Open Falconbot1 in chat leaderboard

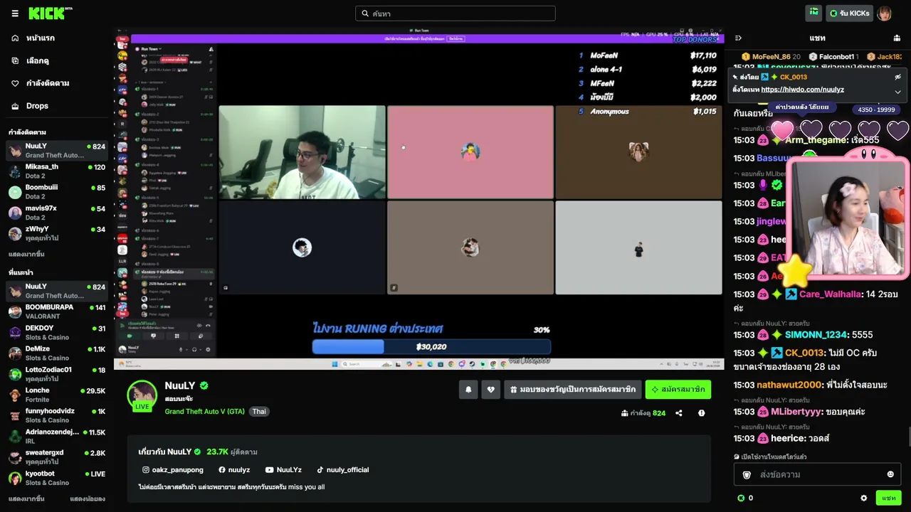click(x=833, y=57)
